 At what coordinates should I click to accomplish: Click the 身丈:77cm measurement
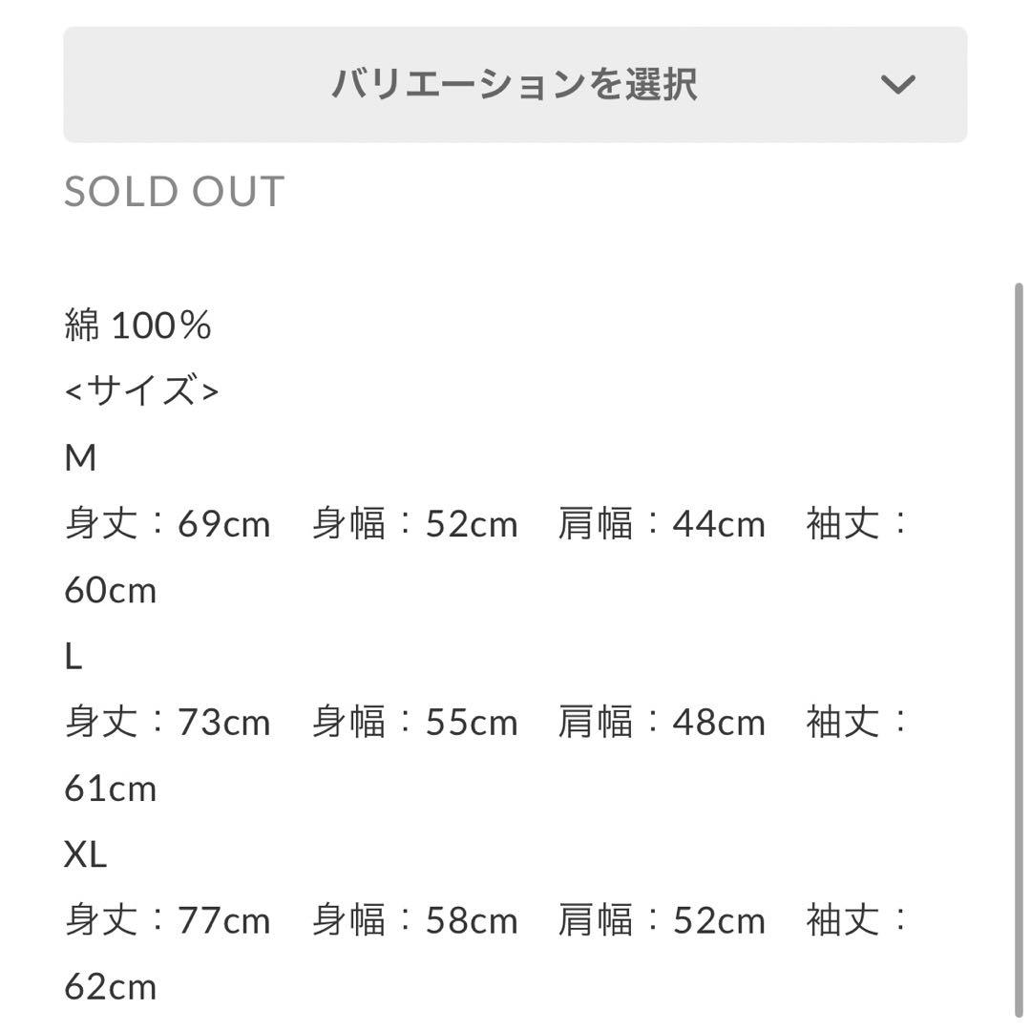click(x=168, y=921)
